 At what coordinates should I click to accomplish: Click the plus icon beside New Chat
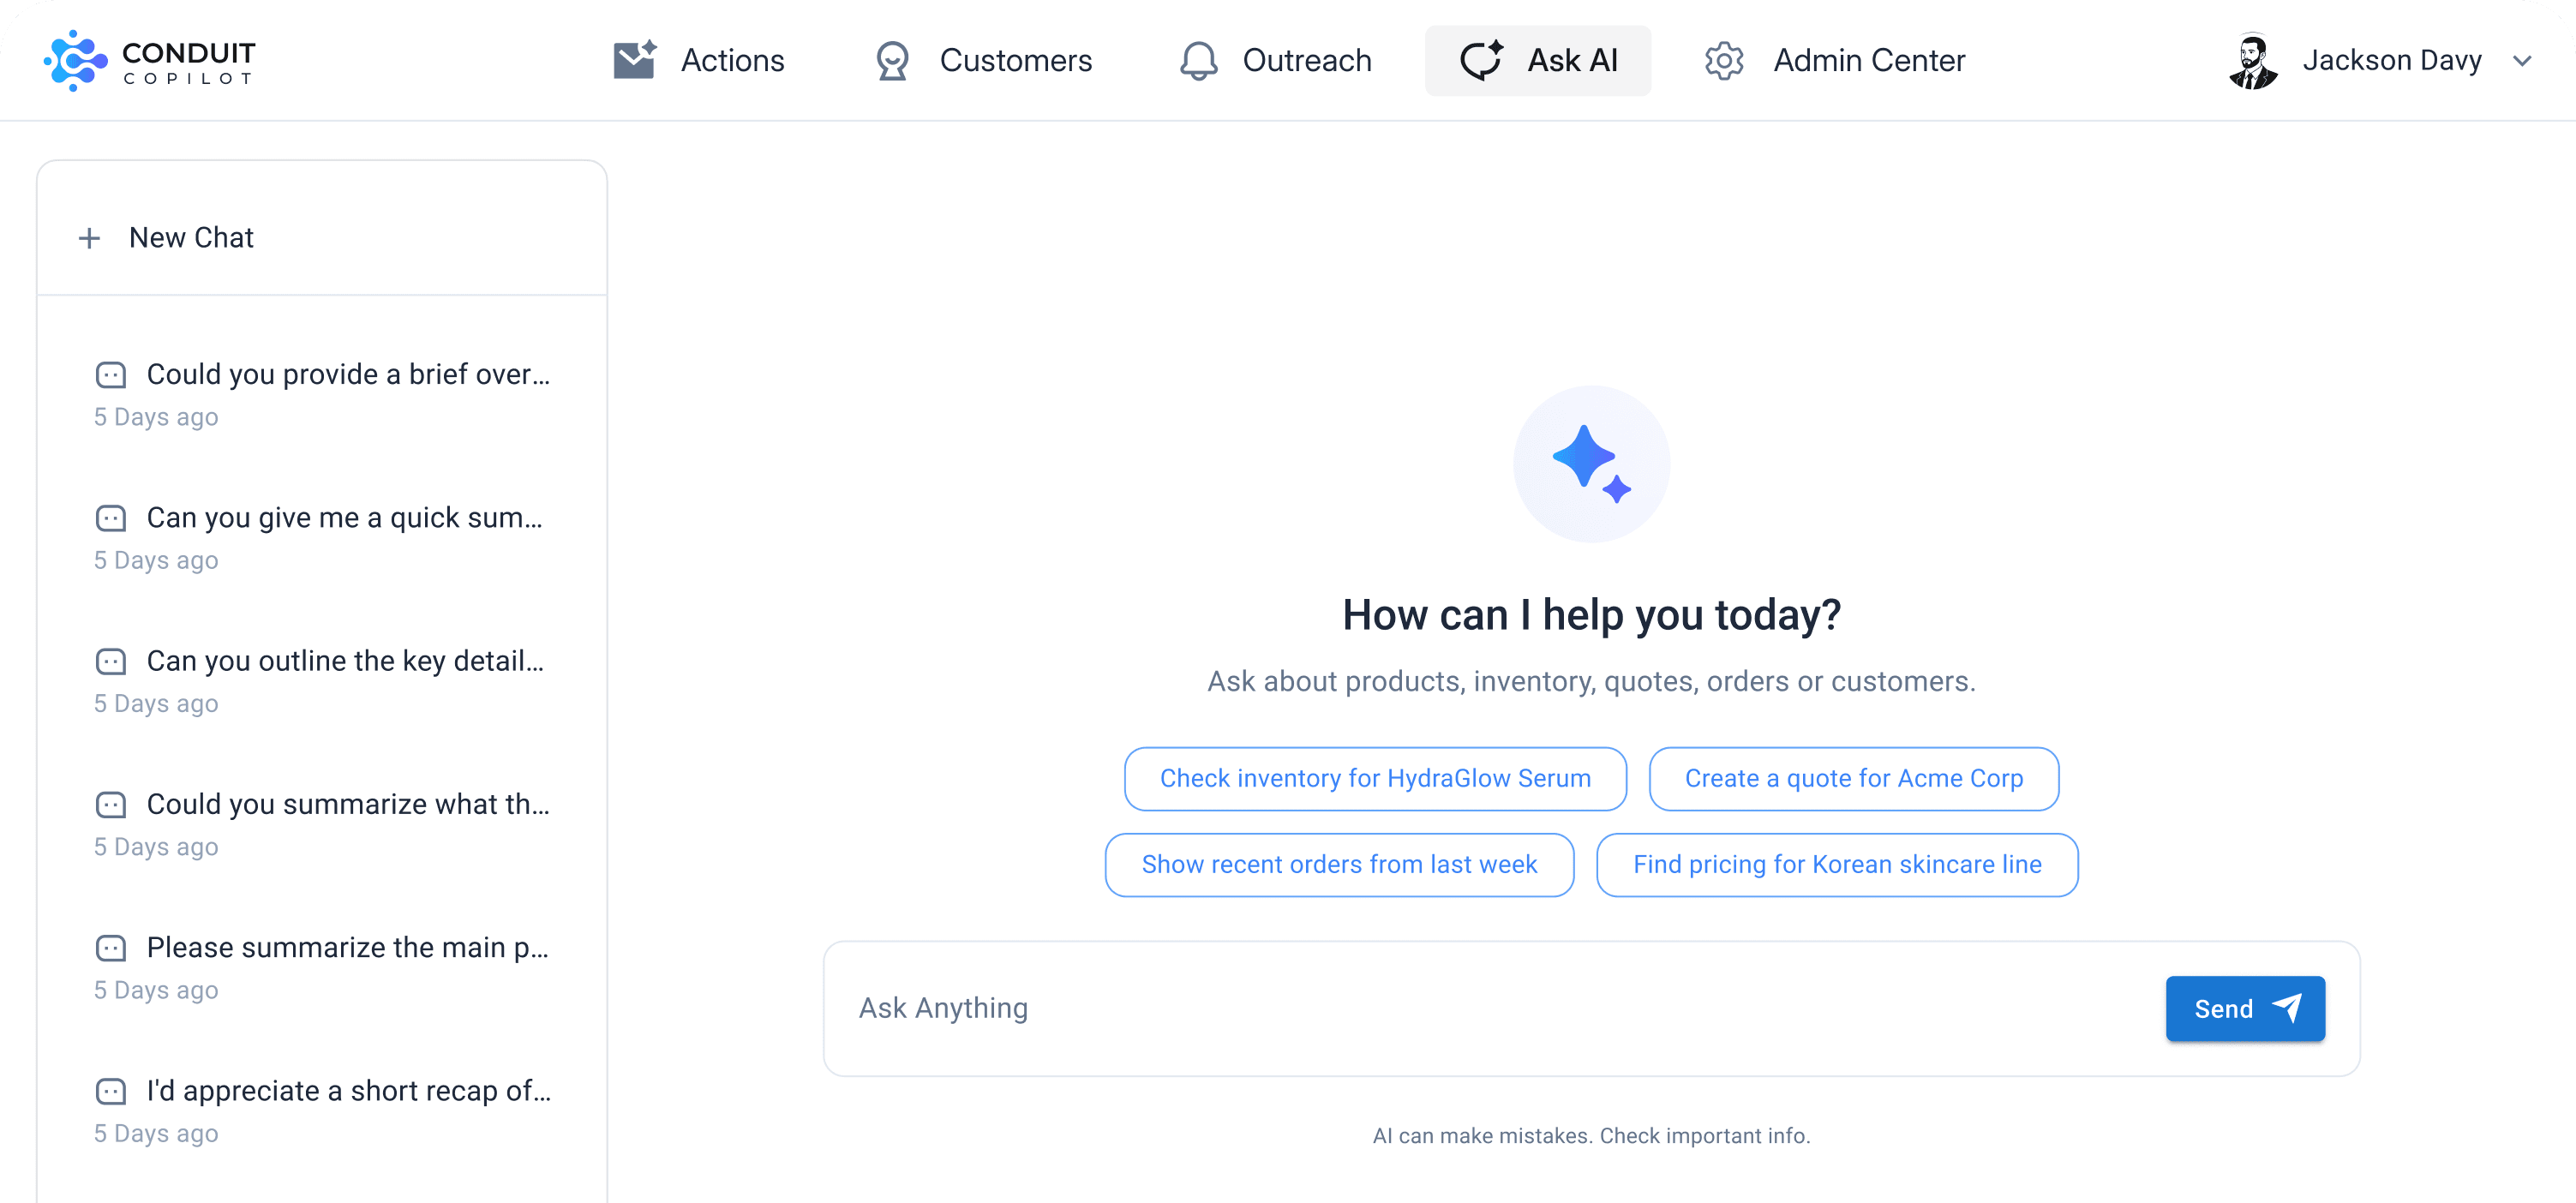coord(89,238)
